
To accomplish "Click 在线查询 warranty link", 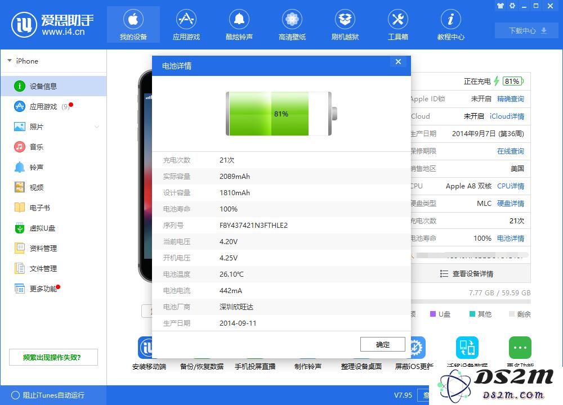I will tap(510, 151).
